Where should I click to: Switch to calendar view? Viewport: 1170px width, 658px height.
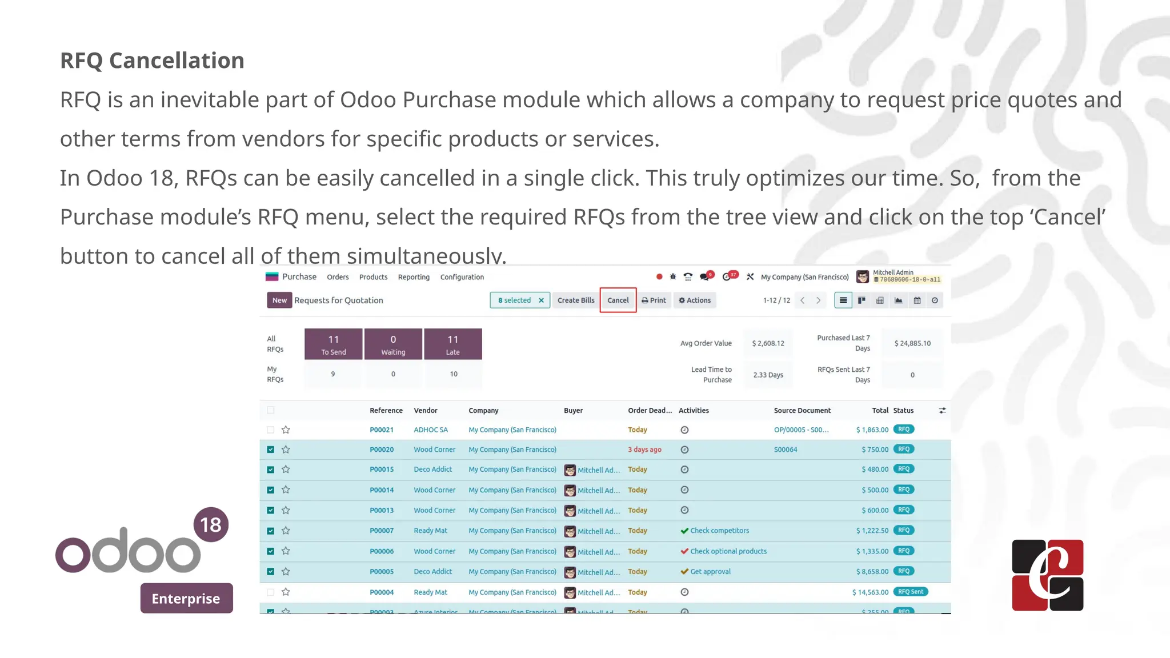coord(917,300)
